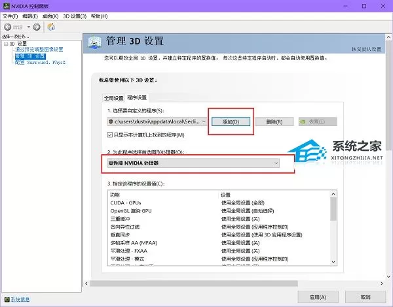Screen dimensions: 393x307
Task: Select the OpenGL 渲染 GPU row
Action: 220,211
